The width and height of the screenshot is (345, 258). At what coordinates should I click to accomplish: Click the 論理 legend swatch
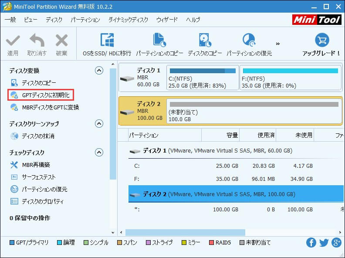pos(59,243)
